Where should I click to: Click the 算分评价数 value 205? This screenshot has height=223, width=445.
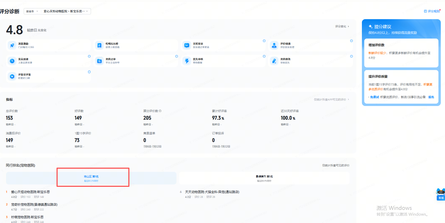pyautogui.click(x=147, y=118)
